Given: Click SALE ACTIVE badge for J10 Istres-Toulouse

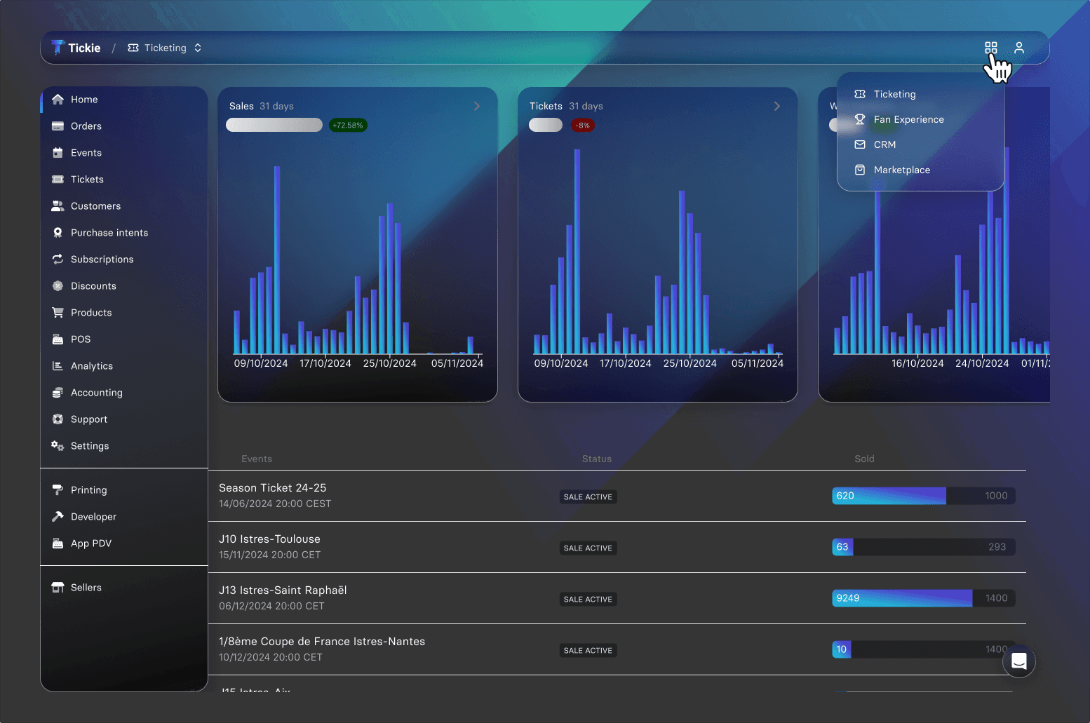Looking at the screenshot, I should [588, 548].
